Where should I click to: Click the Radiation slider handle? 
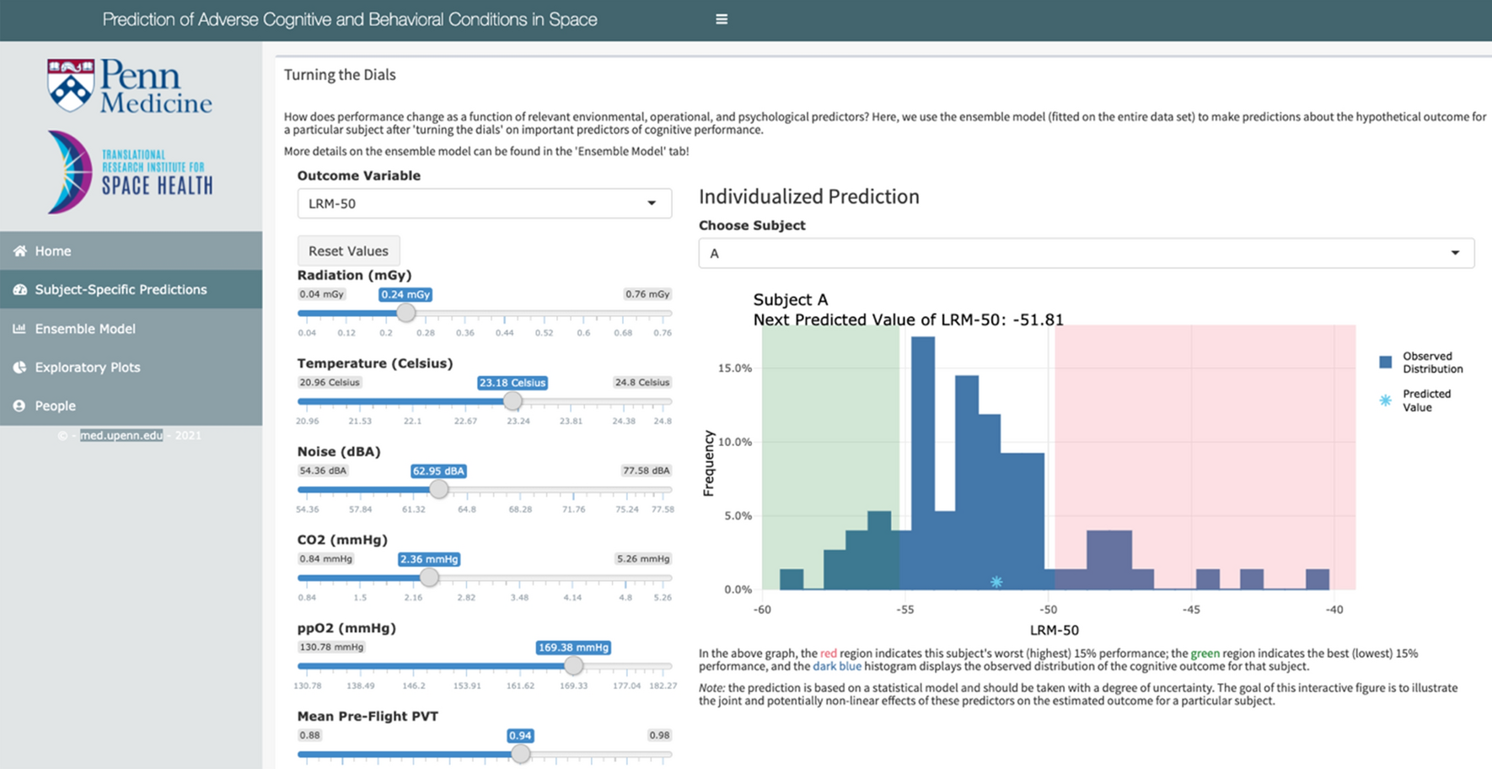pyautogui.click(x=406, y=313)
